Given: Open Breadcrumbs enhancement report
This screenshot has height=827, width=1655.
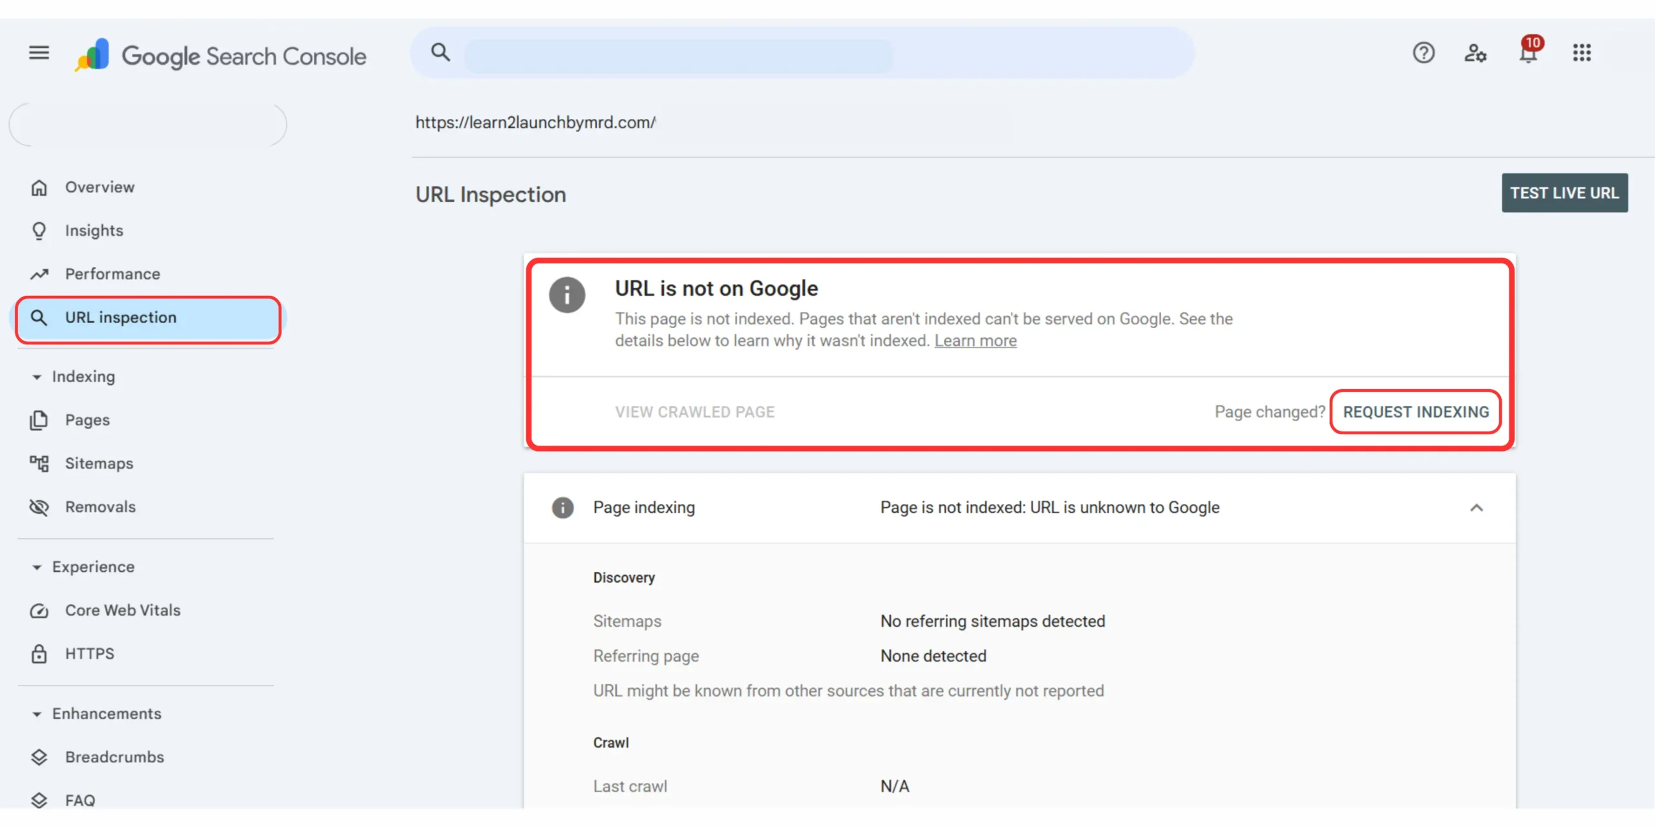Looking at the screenshot, I should pos(149,757).
